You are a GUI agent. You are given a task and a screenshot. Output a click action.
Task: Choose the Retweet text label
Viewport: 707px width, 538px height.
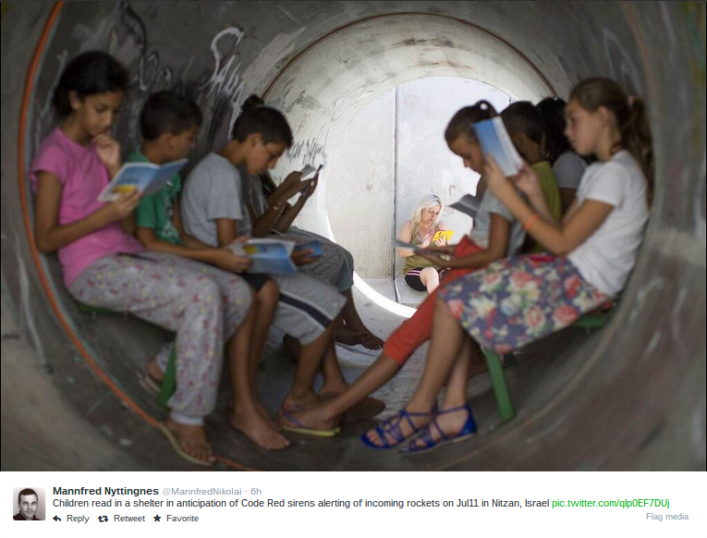point(129,519)
